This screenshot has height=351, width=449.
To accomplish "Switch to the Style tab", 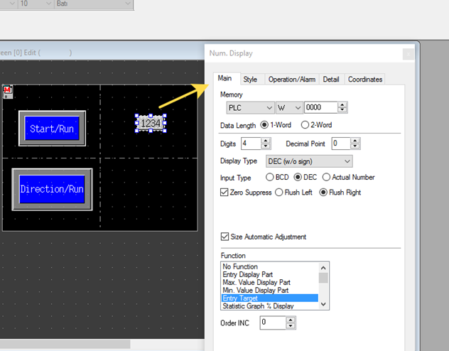I will click(x=250, y=79).
